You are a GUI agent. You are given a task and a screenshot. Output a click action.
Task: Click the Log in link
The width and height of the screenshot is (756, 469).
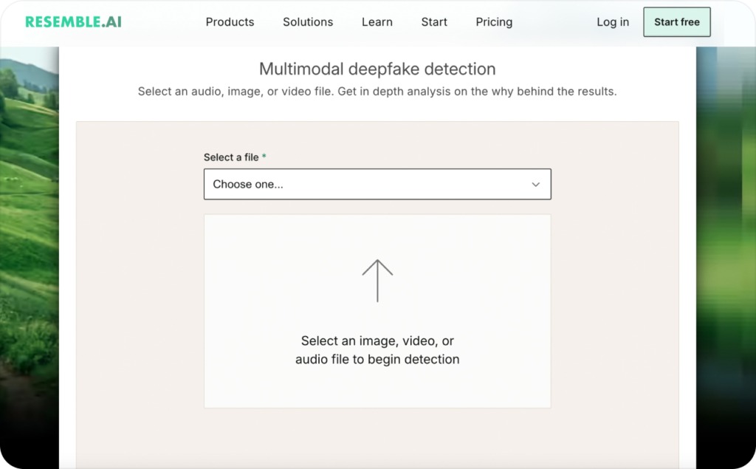(x=612, y=22)
